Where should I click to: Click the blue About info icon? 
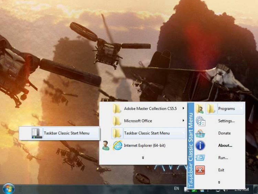point(200,145)
